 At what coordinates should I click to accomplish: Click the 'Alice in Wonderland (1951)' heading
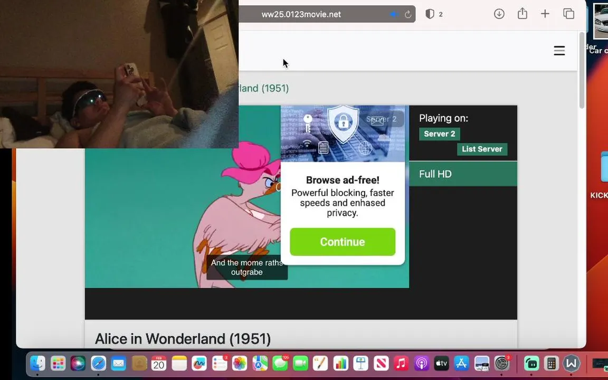pos(183,339)
